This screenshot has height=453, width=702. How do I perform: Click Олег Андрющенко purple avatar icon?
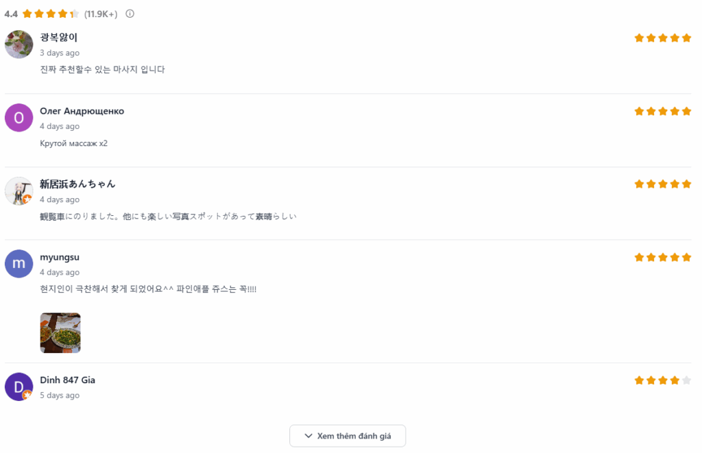19,118
